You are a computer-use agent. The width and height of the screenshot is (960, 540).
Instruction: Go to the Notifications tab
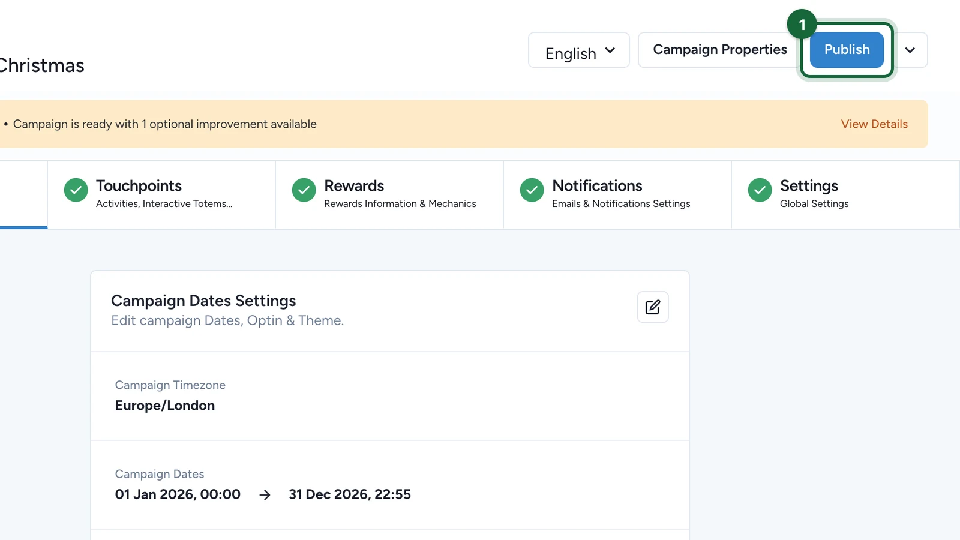[x=617, y=194]
